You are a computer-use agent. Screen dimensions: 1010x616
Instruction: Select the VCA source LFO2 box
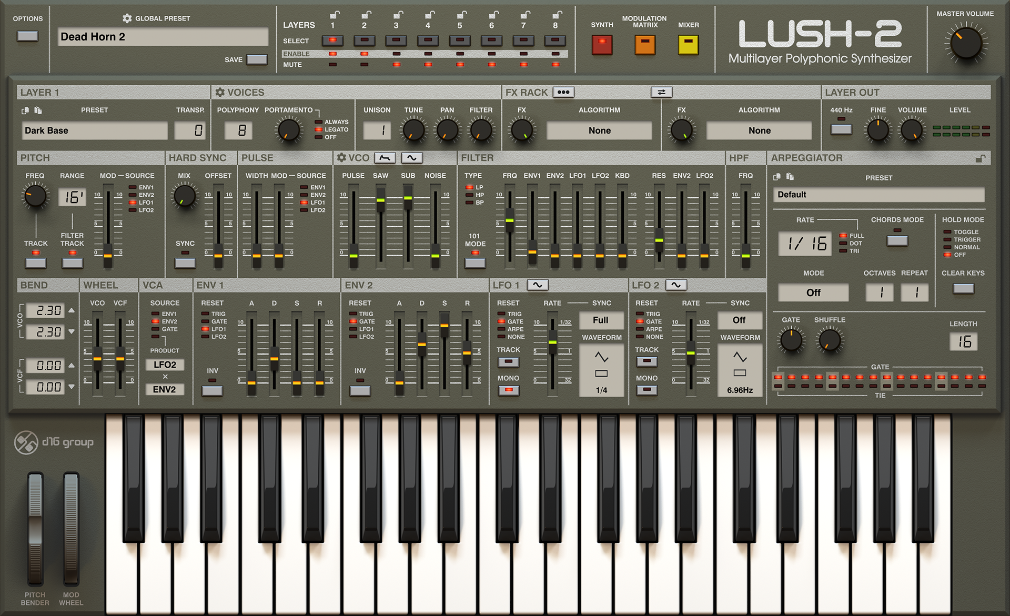pos(165,365)
